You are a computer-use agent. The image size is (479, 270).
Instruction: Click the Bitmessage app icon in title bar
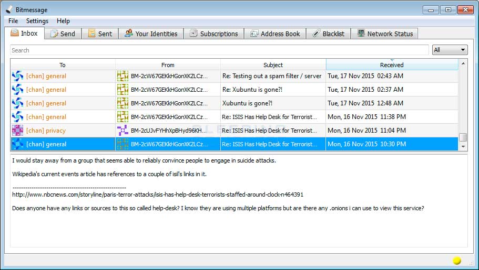coord(10,9)
